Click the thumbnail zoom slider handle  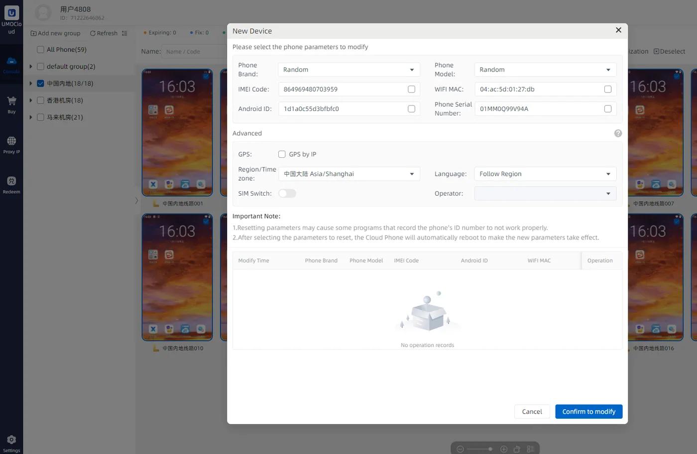click(490, 449)
